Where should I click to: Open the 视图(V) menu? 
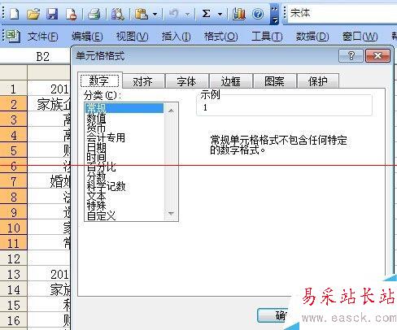click(132, 37)
